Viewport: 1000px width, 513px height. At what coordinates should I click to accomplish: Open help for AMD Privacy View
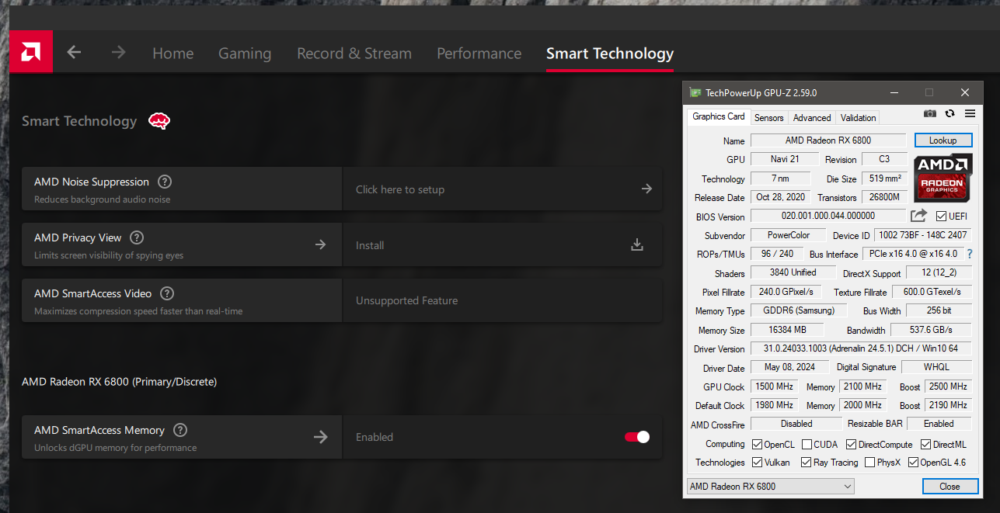click(137, 237)
